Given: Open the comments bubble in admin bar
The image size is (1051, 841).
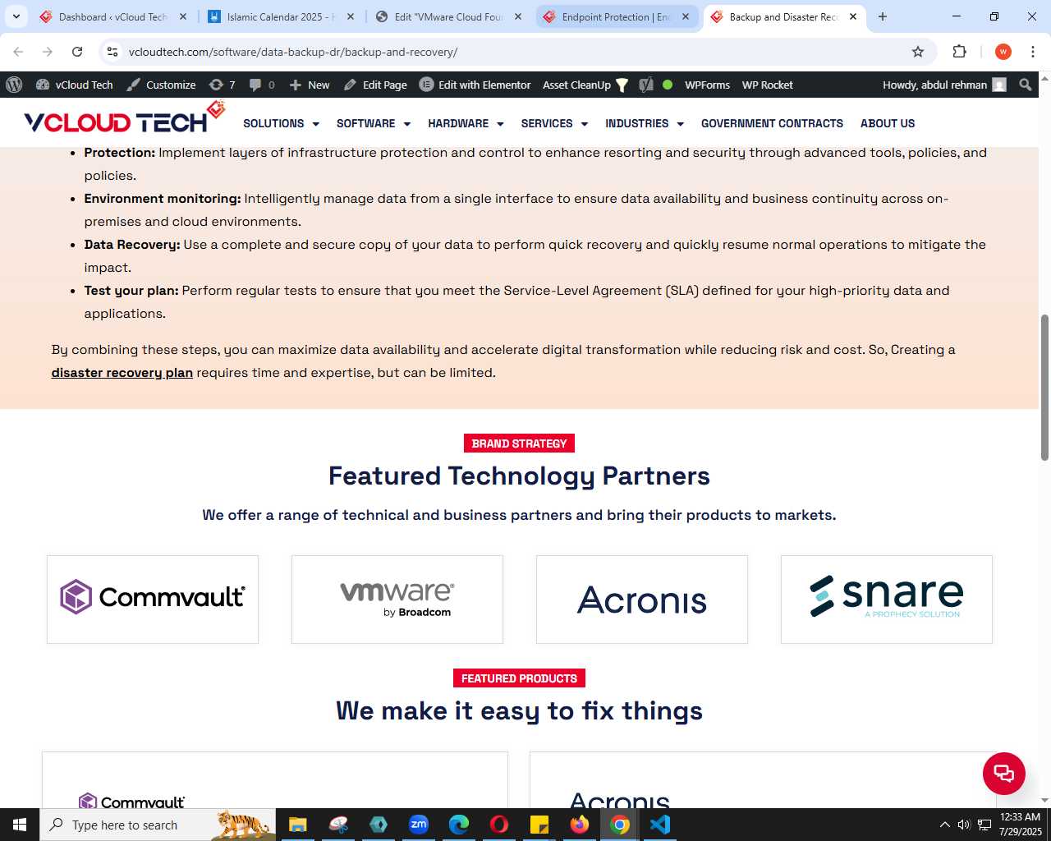Looking at the screenshot, I should point(262,85).
